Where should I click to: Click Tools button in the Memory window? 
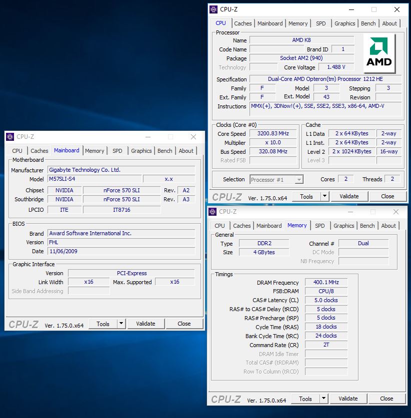[x=305, y=399]
